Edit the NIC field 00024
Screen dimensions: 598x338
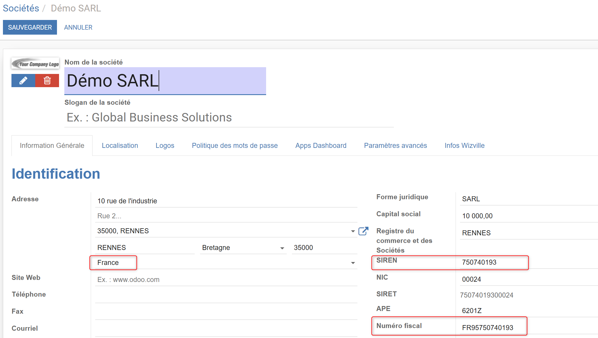[x=529, y=279]
